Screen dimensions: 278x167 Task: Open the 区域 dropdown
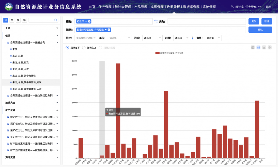(152, 38)
